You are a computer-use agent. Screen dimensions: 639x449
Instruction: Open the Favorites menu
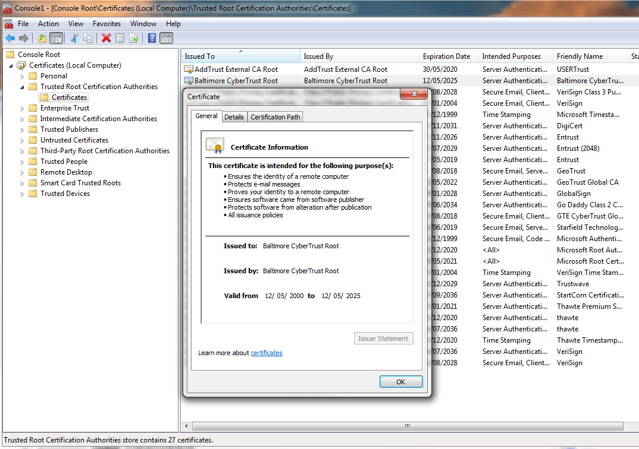point(106,24)
